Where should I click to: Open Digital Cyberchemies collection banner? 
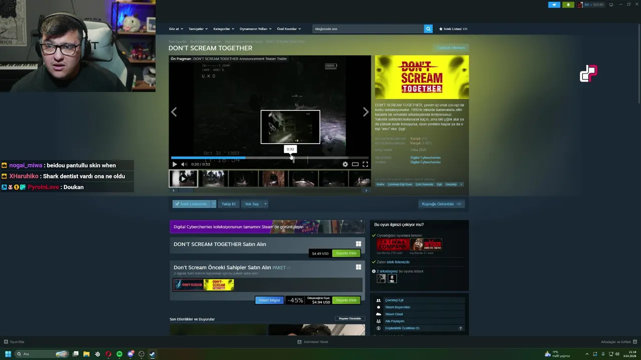pyautogui.click(x=267, y=227)
